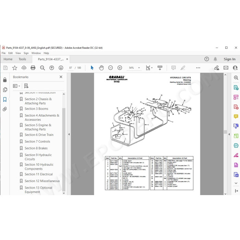Click the page number field showing 87
This screenshot has width=240, height=240.
(x=71, y=68)
